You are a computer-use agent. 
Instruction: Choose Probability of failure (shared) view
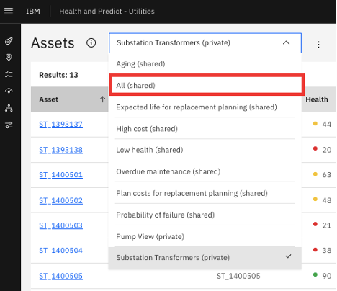coord(205,215)
